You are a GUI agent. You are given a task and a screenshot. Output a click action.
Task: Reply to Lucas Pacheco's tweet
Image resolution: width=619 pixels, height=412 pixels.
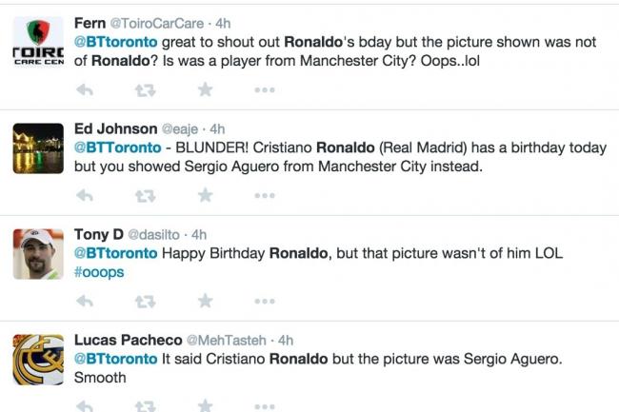[x=84, y=405]
